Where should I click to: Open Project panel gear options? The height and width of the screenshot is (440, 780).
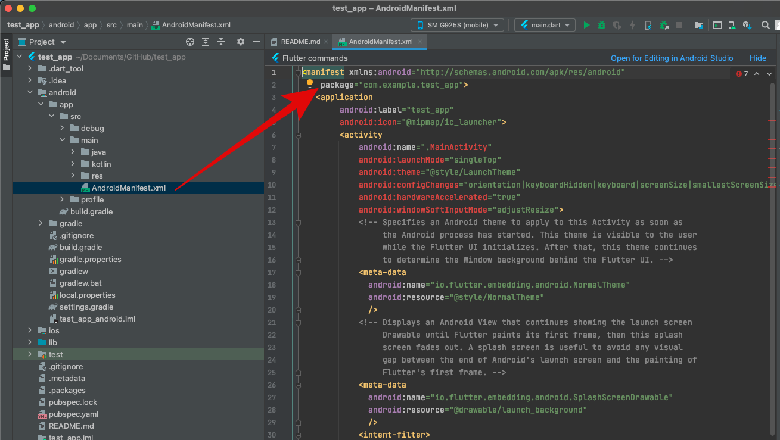(x=241, y=42)
